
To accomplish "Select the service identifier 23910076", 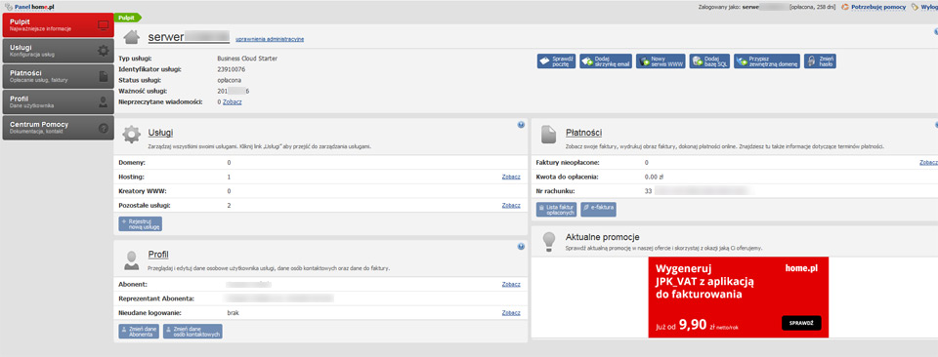I will point(231,69).
